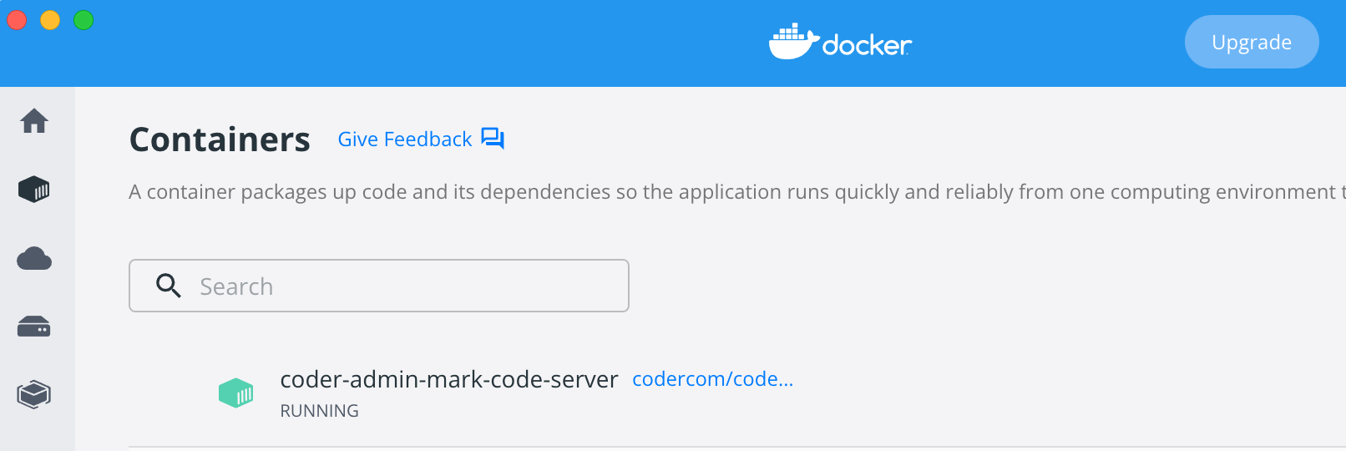Viewport: 1346px width, 451px height.
Task: Close the window with red button
Action: pyautogui.click(x=17, y=20)
